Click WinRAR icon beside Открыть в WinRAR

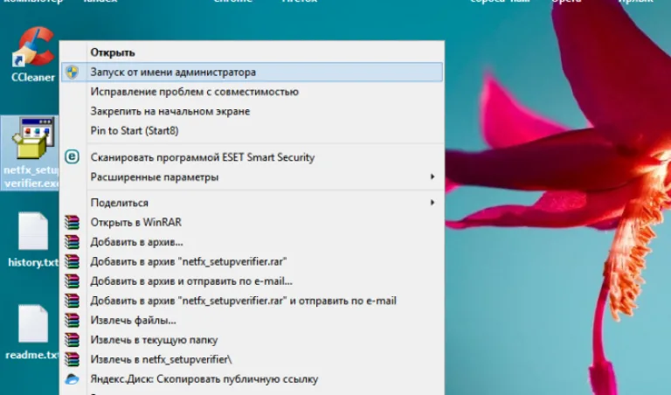click(72, 222)
